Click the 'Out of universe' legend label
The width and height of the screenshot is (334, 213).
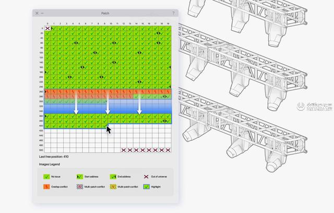click(159, 176)
